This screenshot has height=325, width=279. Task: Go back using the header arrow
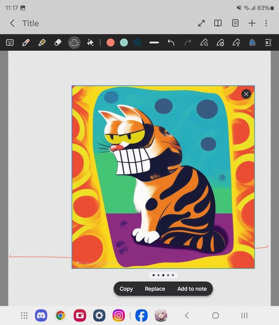coord(12,23)
